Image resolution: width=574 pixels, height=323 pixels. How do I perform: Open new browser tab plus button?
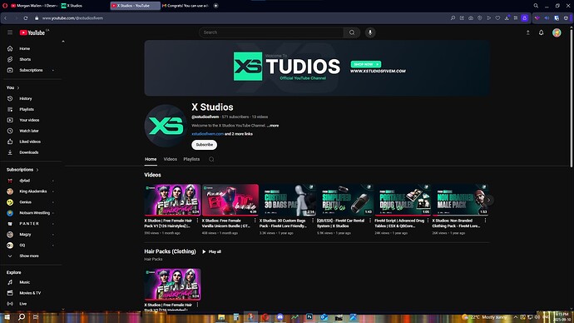[216, 6]
